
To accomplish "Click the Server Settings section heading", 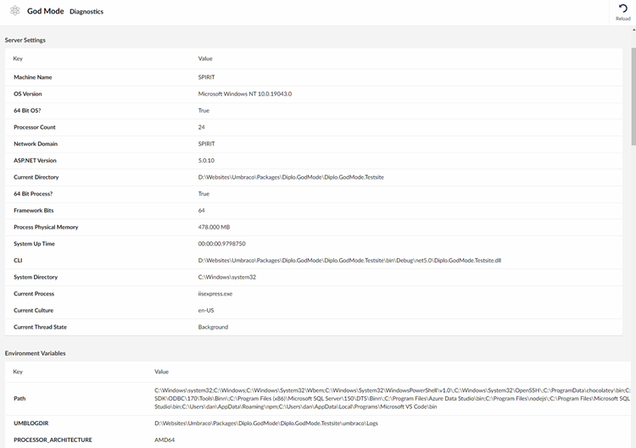I will [x=25, y=40].
